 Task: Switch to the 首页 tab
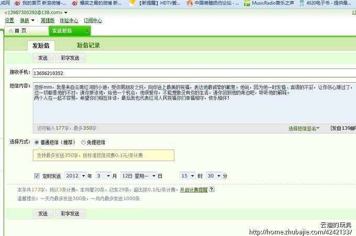[26, 31]
